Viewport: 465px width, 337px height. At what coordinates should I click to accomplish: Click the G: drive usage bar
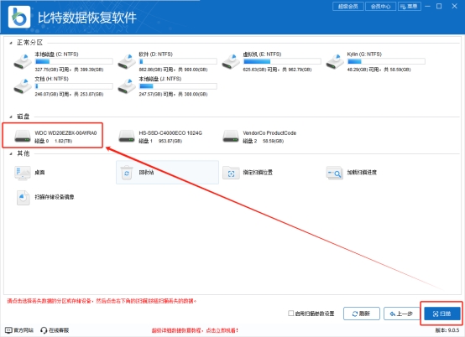coord(386,61)
